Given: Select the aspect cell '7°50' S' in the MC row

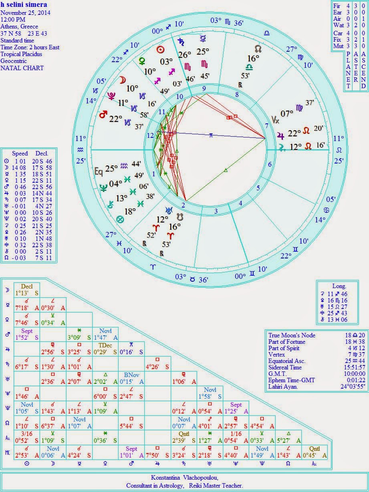Looking at the screenshot, I should click(x=158, y=453).
